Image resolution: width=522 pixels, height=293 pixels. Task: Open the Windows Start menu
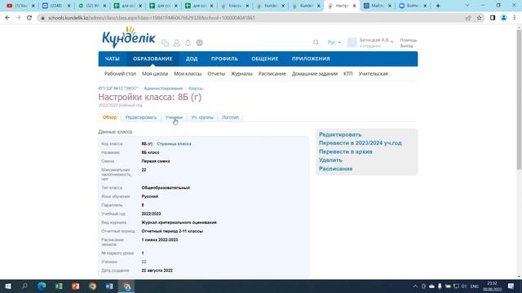(x=8, y=286)
